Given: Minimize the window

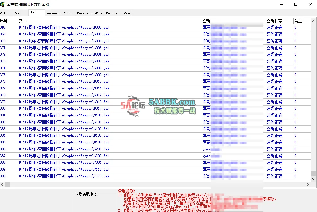Looking at the screenshot, I should coord(281,4).
